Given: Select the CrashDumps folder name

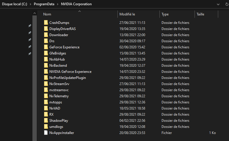Looking at the screenshot, I should tap(59, 23).
